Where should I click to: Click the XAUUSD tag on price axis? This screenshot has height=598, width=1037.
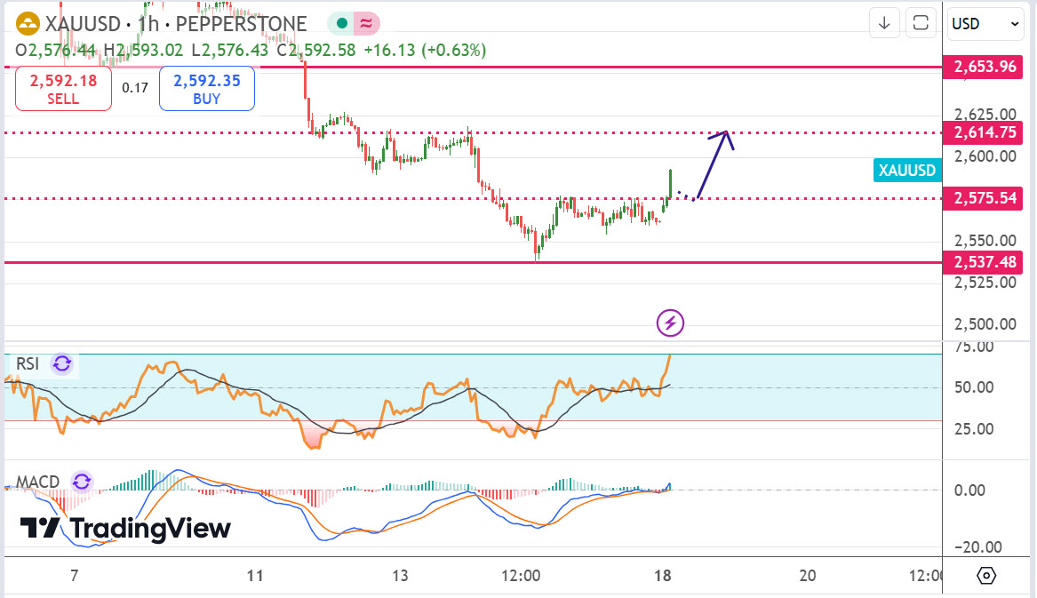click(x=907, y=171)
